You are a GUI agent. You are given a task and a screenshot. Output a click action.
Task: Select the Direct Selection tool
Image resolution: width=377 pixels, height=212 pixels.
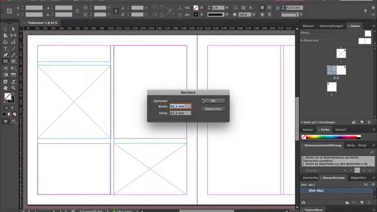(x=13, y=29)
